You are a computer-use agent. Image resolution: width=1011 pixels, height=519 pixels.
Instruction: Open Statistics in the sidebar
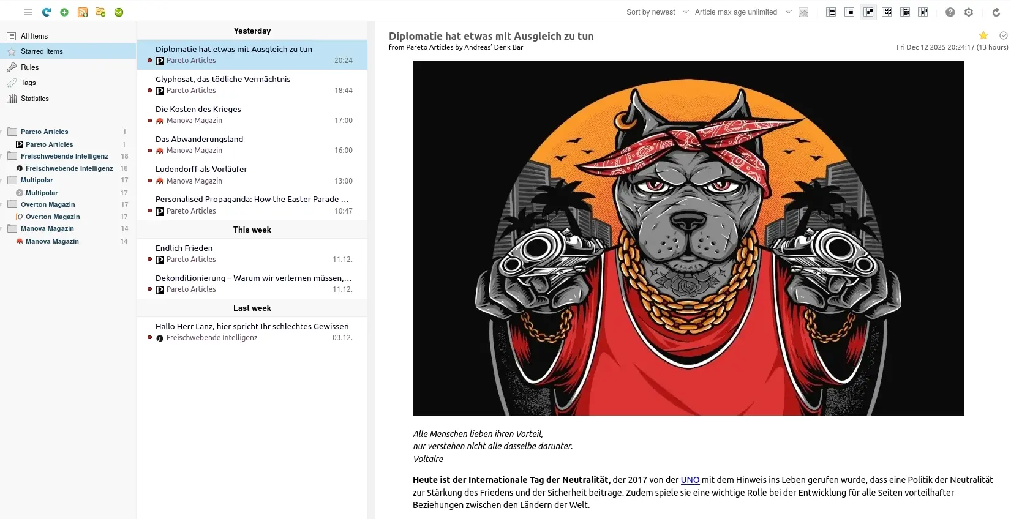coord(35,99)
